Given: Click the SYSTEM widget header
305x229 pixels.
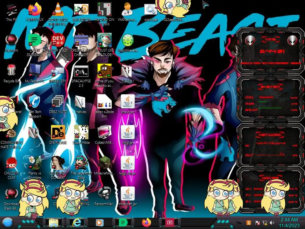Looking at the screenshot, I should tap(270, 87).
